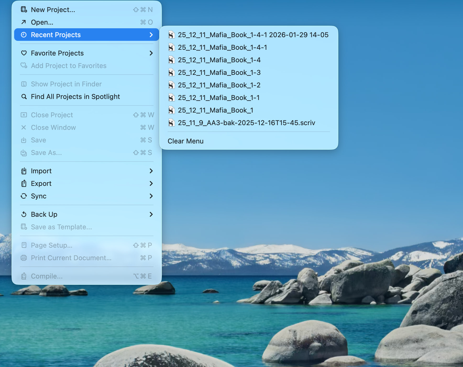Click the Sync arrows icon
The width and height of the screenshot is (463, 367).
click(x=24, y=196)
